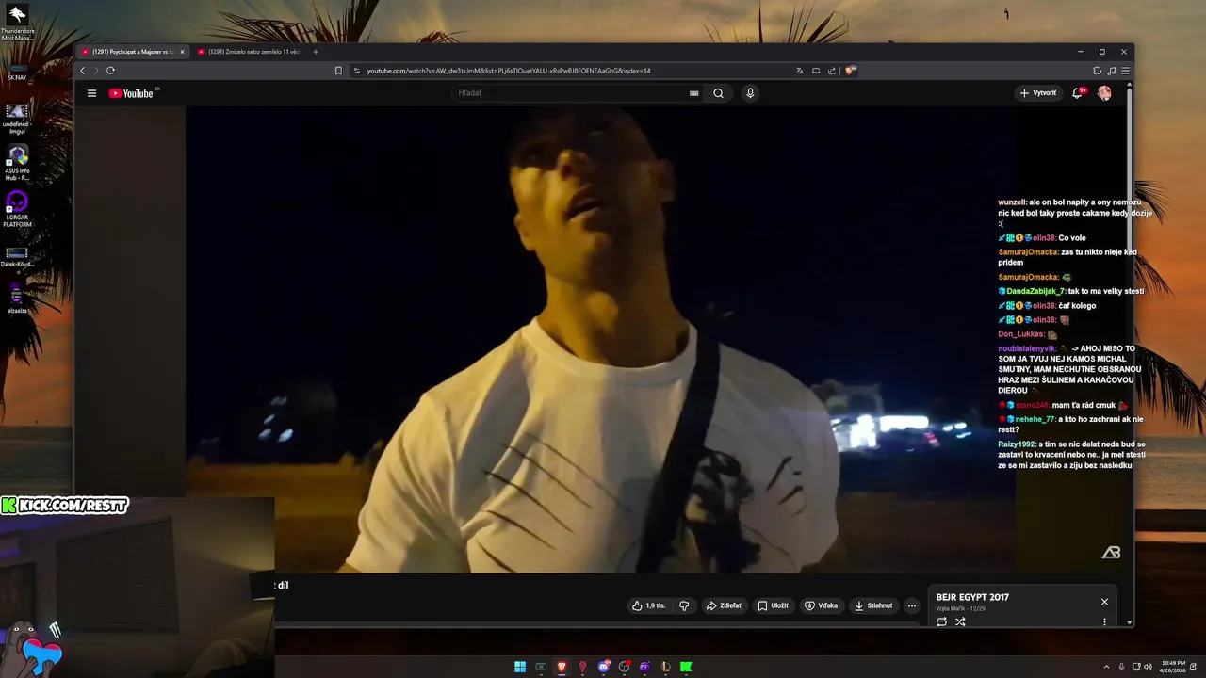The width and height of the screenshot is (1206, 678).
Task: Open the Vytvoriť create button
Action: 1038,93
